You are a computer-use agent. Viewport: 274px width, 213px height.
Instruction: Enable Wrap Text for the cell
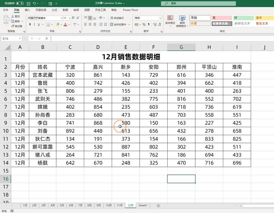tap(118, 17)
